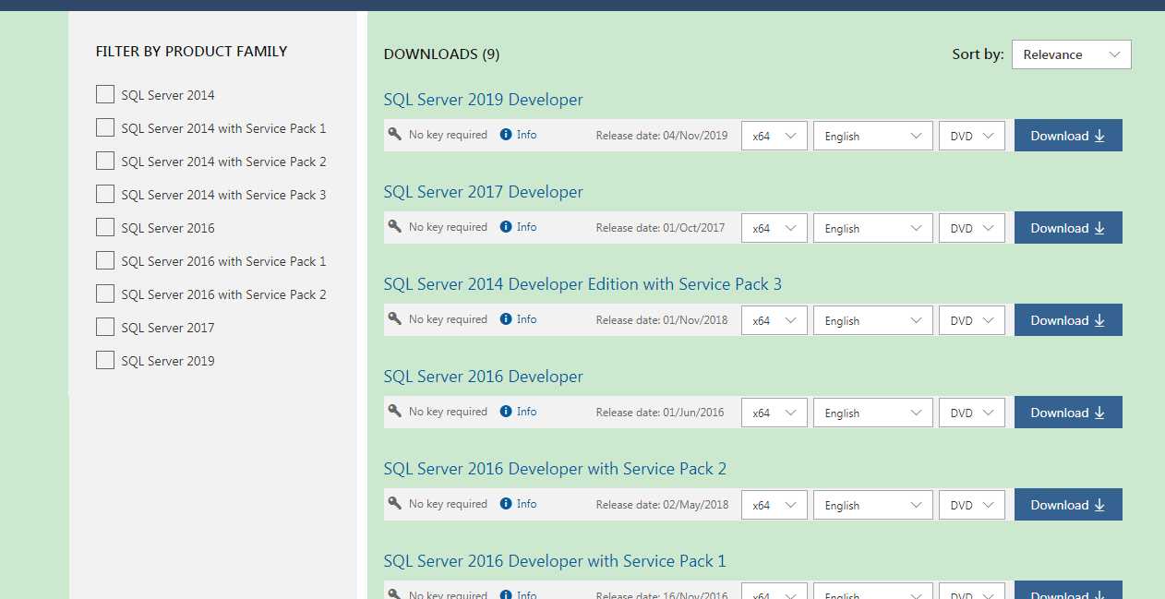Viewport: 1165px width, 599px height.
Task: Open SQL Server 2016 Developer with Service Pack 2 link
Action: click(555, 469)
